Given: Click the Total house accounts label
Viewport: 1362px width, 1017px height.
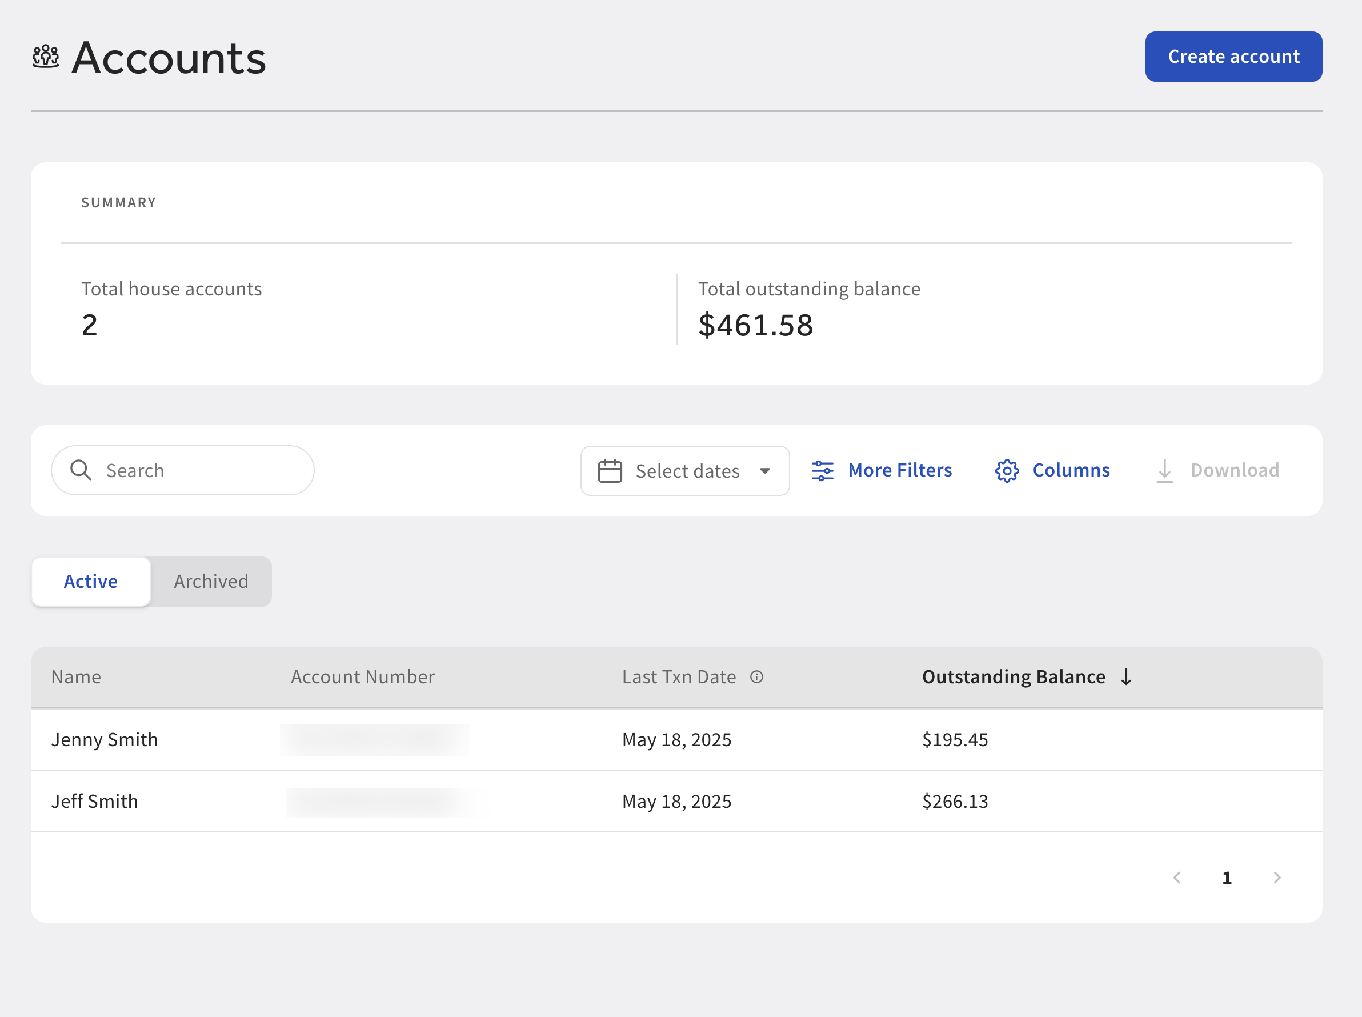Looking at the screenshot, I should click(x=172, y=289).
